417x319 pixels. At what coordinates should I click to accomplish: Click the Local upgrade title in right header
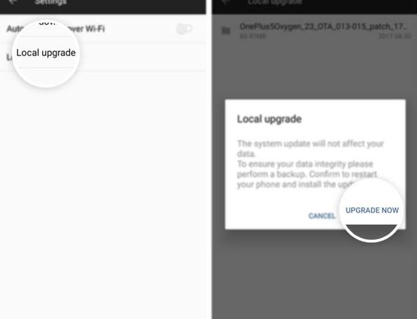click(275, 2)
